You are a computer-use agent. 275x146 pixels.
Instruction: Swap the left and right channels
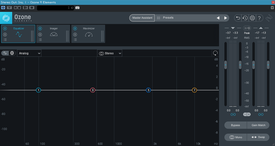258,137
